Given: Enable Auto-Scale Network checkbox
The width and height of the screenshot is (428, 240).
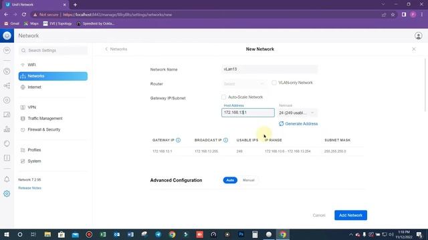Looking at the screenshot, I should click(x=224, y=97).
